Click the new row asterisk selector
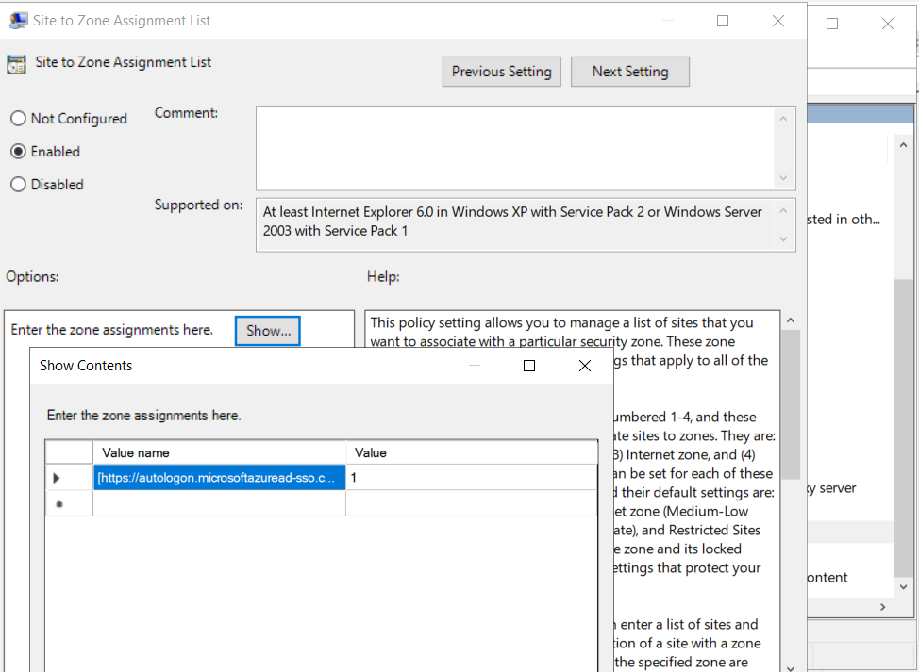Image resolution: width=919 pixels, height=672 pixels. (69, 503)
